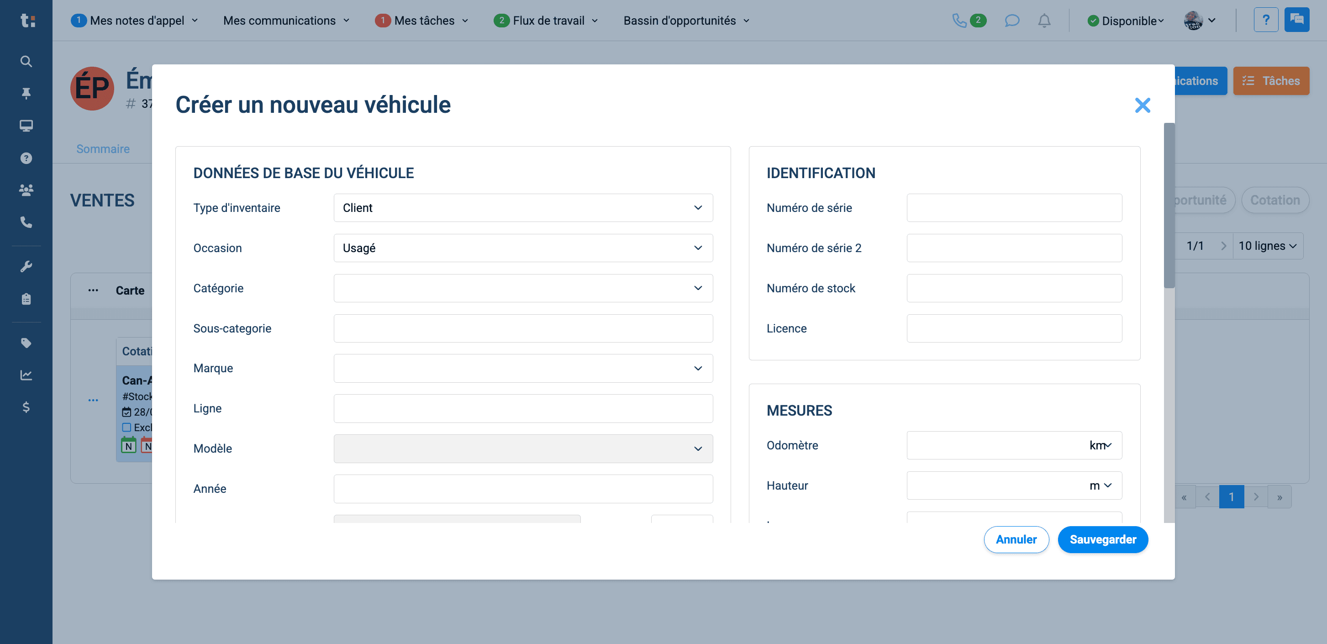Close the Créer un nouveau véhicule dialog
The width and height of the screenshot is (1327, 644).
[x=1142, y=105]
